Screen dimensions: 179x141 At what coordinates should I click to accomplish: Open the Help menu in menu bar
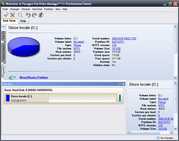click(x=65, y=9)
